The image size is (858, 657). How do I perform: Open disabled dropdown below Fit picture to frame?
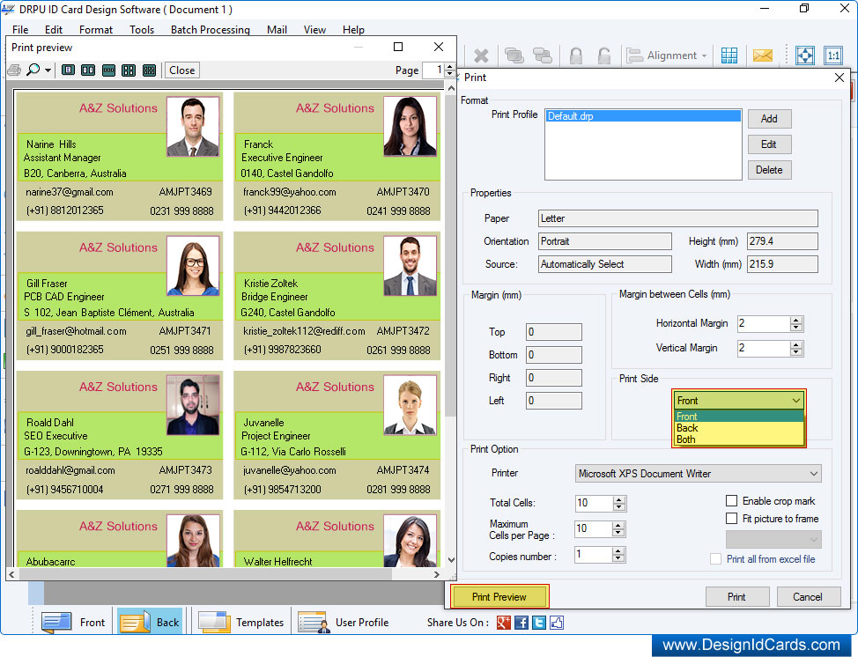tap(773, 539)
